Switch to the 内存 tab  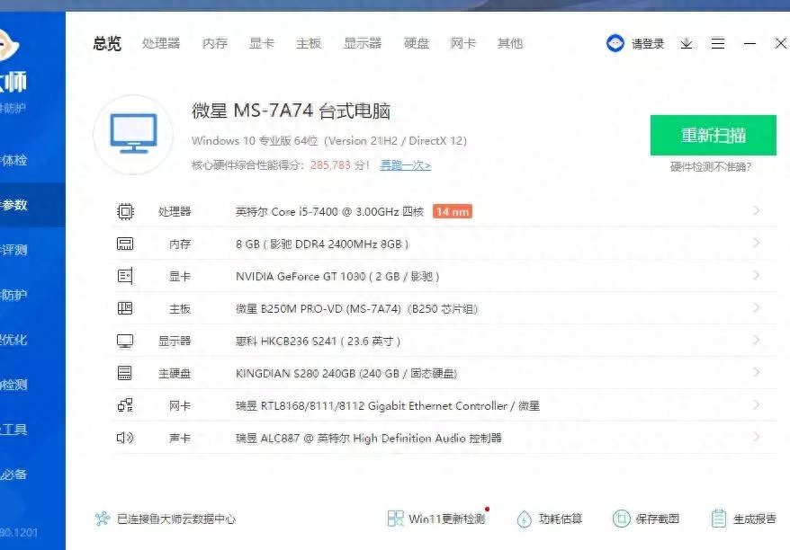pyautogui.click(x=214, y=43)
